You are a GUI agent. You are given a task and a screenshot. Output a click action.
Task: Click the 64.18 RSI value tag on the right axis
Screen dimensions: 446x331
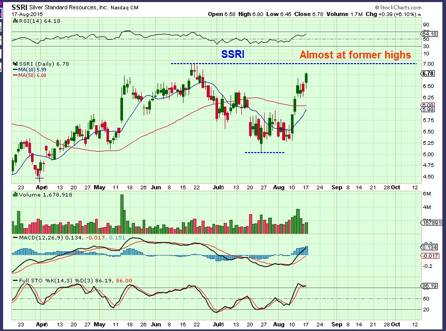coord(429,34)
